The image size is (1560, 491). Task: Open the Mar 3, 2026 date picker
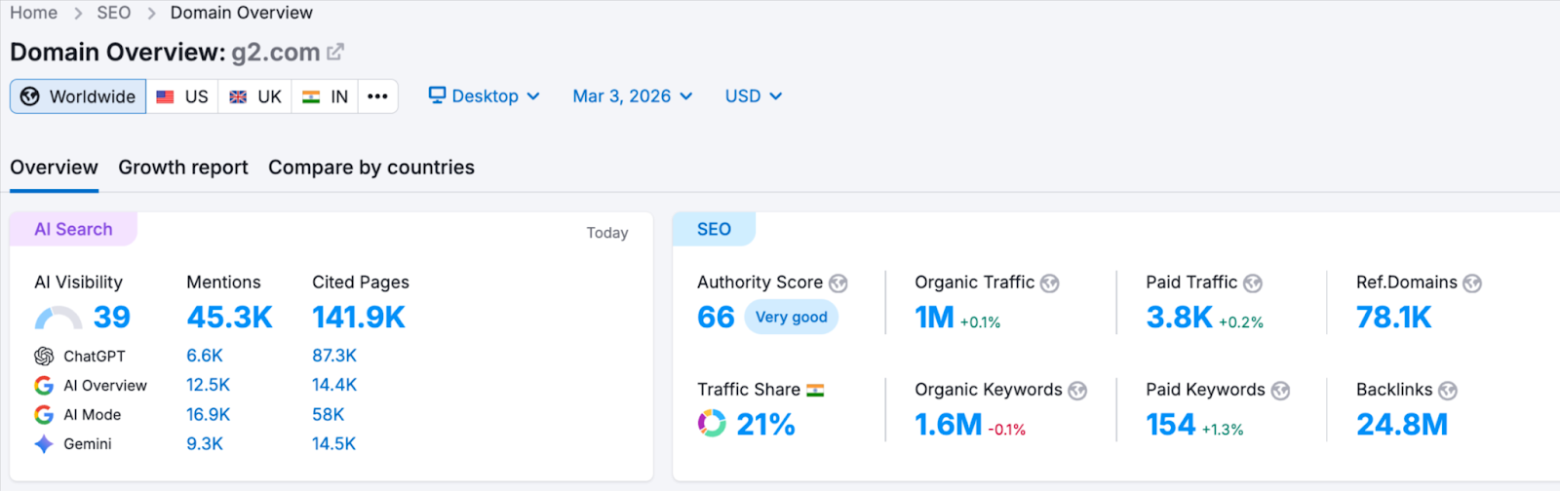[x=632, y=96]
